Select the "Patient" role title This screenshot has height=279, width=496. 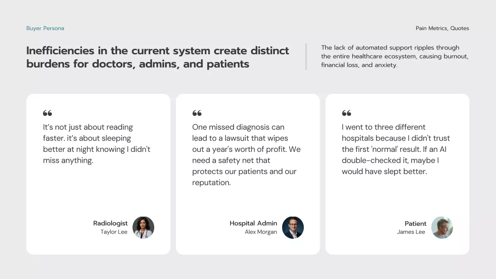click(415, 224)
